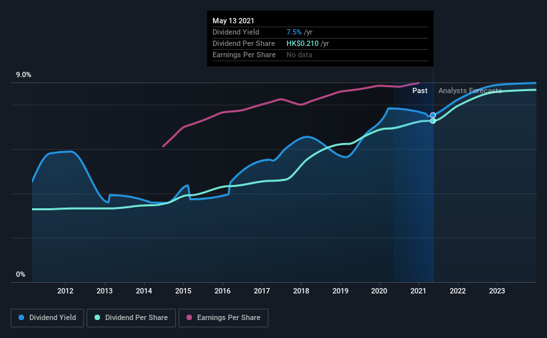Click the Past section label
The image size is (547, 338).
click(420, 90)
